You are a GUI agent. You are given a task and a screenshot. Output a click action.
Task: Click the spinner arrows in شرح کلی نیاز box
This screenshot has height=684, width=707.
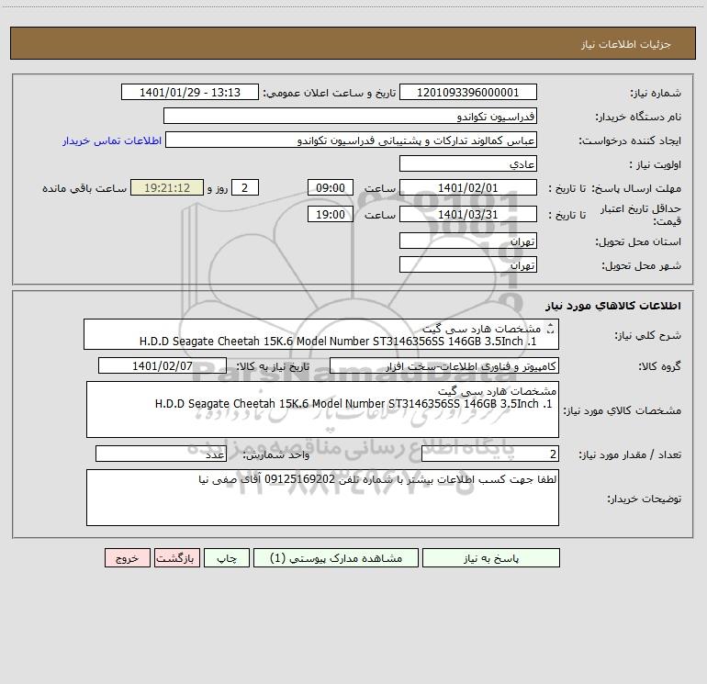(x=550, y=330)
